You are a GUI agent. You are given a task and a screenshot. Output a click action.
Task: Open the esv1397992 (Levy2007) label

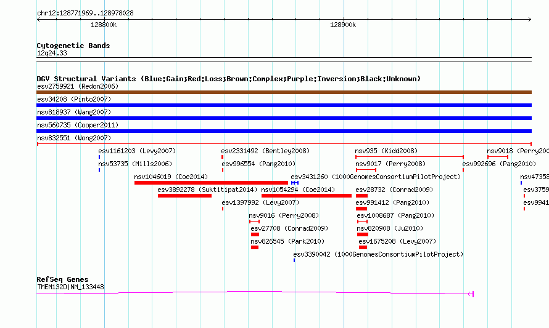point(260,202)
